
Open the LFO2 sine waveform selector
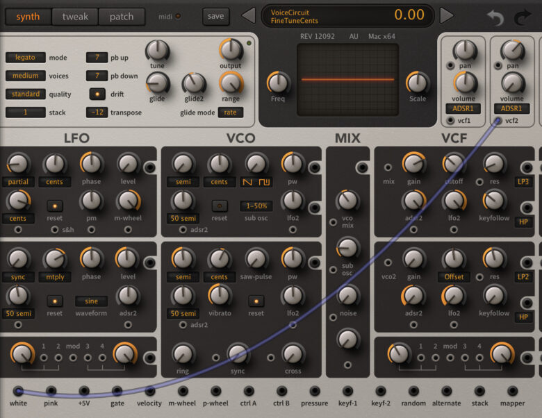click(91, 301)
